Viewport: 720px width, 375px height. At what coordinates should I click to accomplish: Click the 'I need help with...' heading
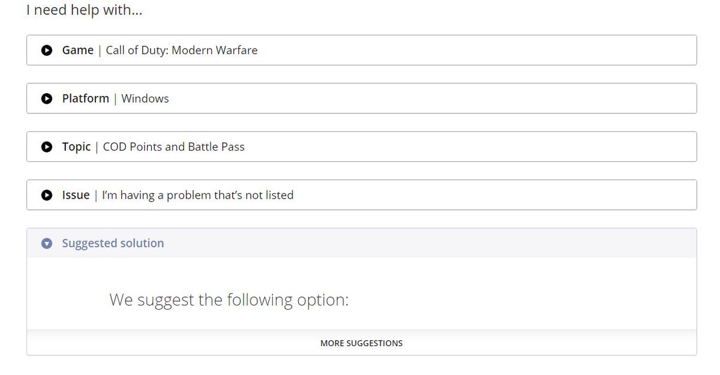[85, 10]
